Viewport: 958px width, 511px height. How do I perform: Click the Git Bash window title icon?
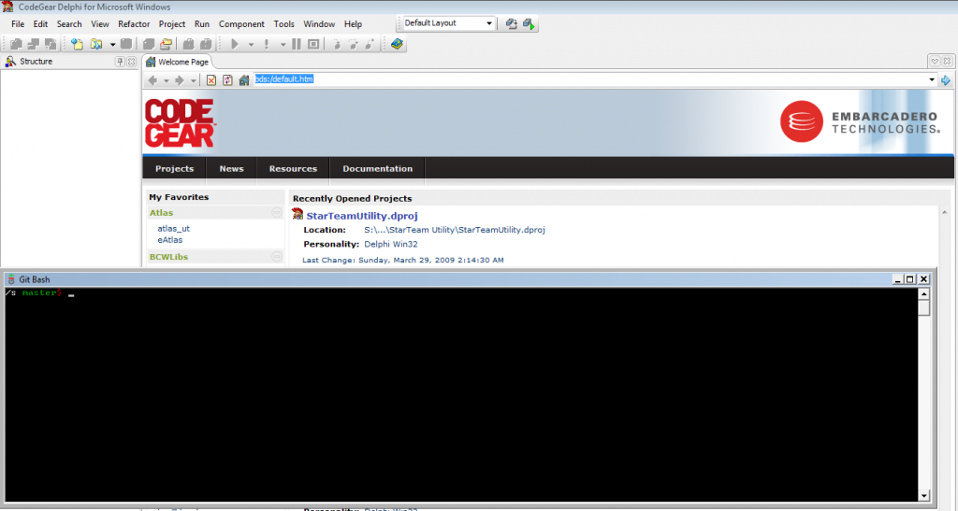(11, 279)
